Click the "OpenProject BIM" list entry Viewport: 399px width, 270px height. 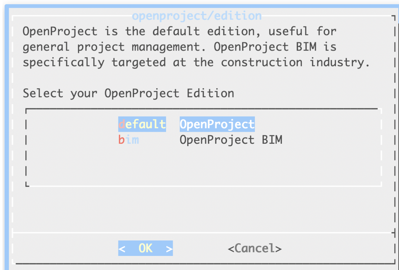(231, 140)
